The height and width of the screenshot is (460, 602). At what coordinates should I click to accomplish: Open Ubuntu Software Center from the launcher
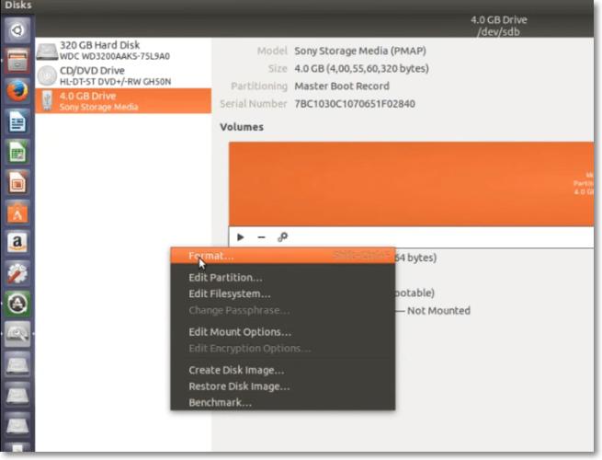pos(17,213)
